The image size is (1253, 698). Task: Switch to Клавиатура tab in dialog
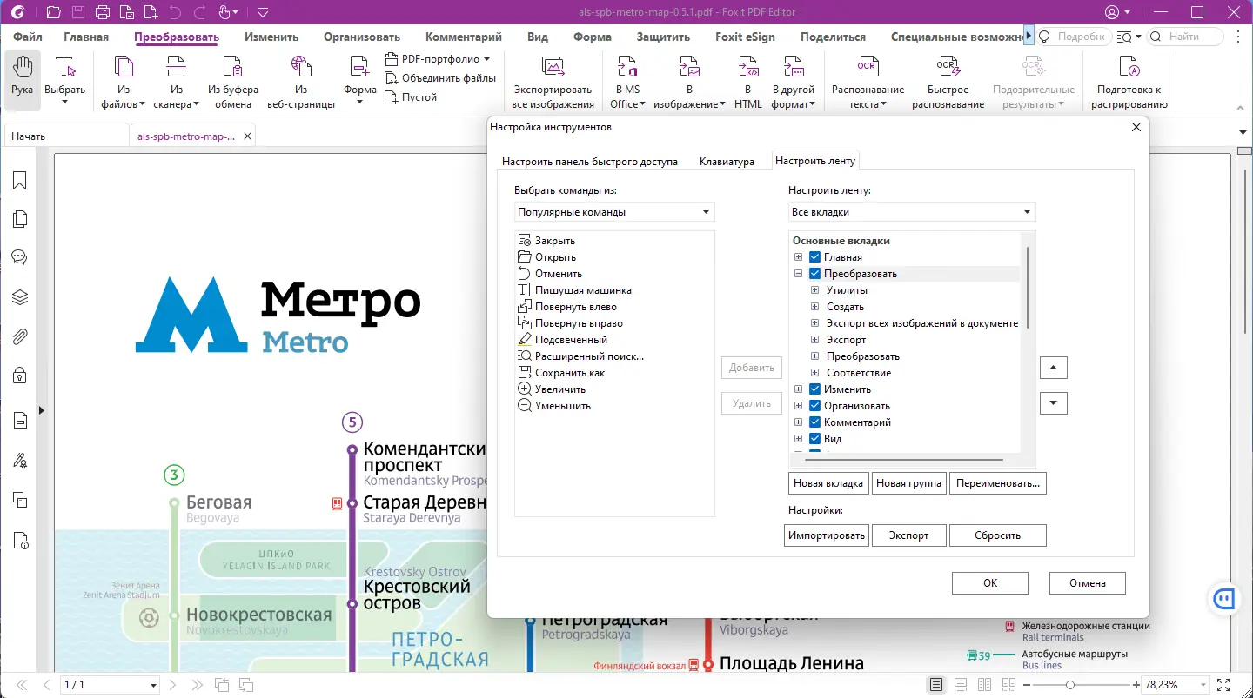[x=727, y=162]
